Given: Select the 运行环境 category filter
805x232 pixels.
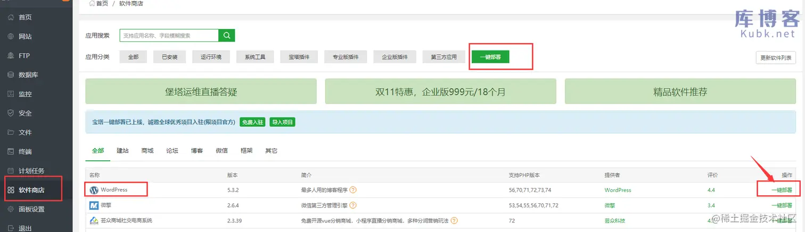Looking at the screenshot, I should coord(210,57).
